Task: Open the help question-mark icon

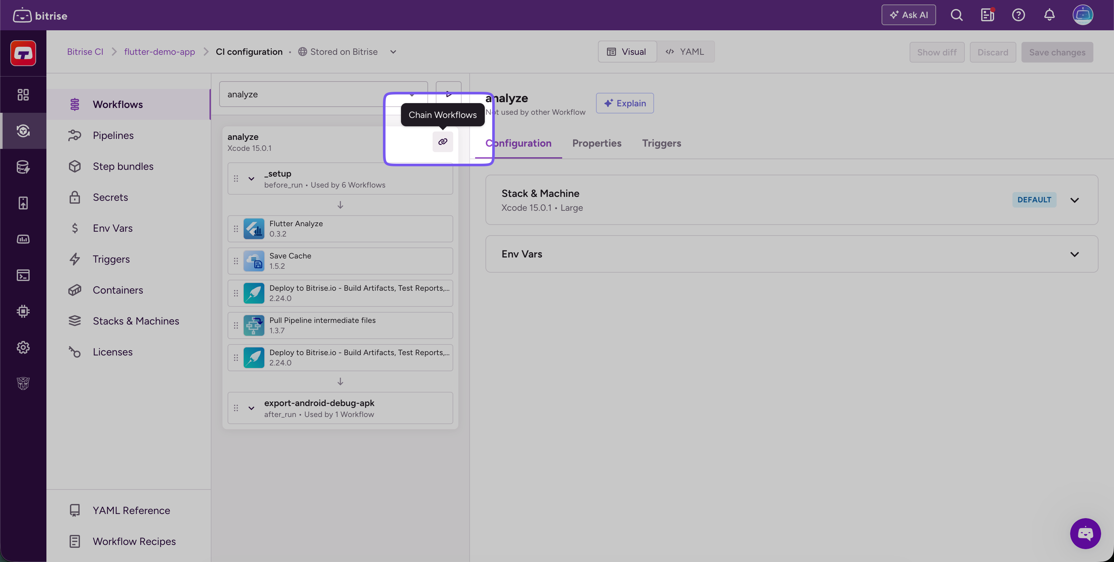Action: 1018,15
